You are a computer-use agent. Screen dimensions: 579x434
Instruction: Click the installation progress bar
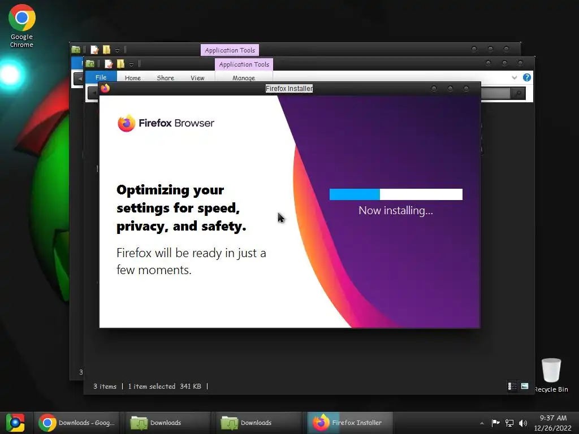[396, 194]
